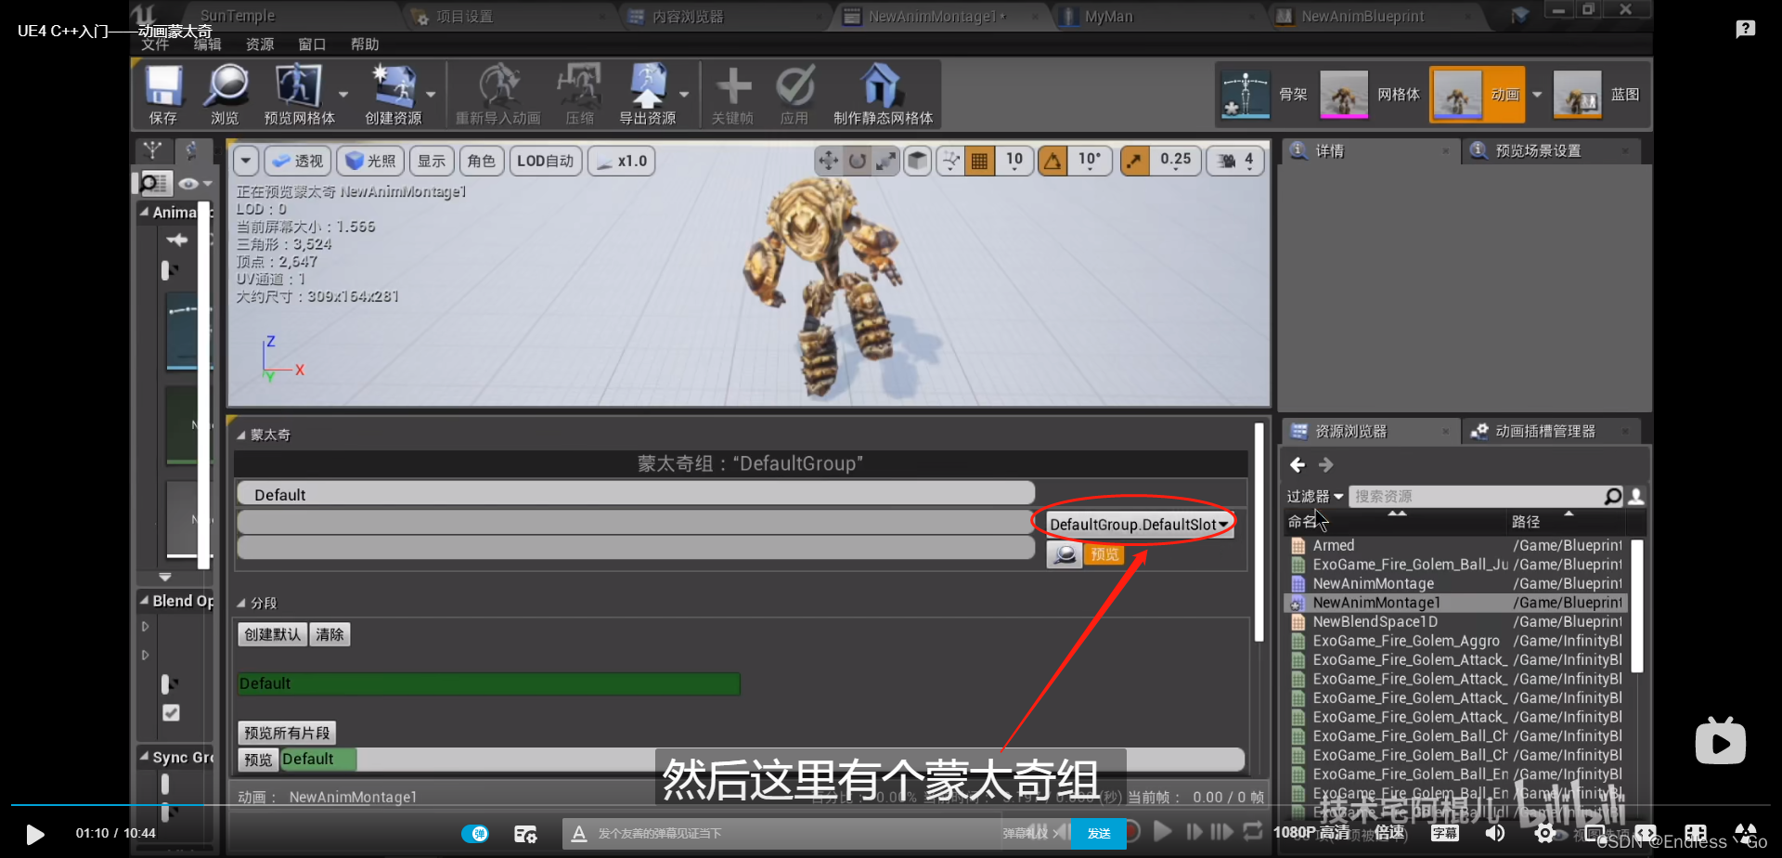The height and width of the screenshot is (858, 1782).
Task: Click the 制作静态网格体 icon
Action: point(883,94)
